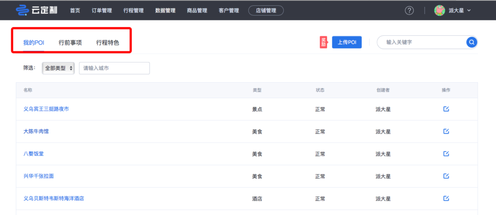Edit 义乌贝斯特韦斯特海洋酒店 via its edit icon
Image resolution: width=496 pixels, height=215 pixels.
pyautogui.click(x=446, y=198)
